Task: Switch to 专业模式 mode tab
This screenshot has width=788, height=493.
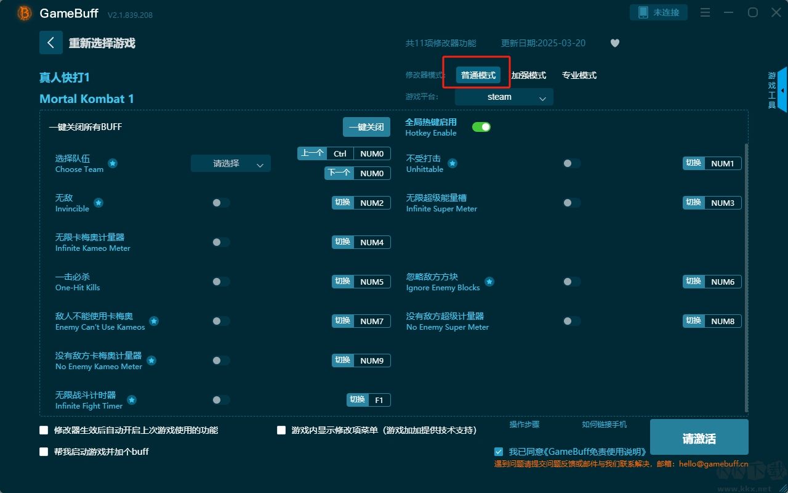Action: click(579, 75)
